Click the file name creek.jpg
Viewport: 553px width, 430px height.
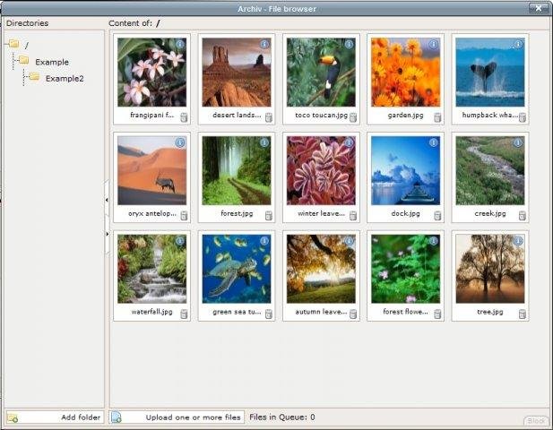[490, 213]
